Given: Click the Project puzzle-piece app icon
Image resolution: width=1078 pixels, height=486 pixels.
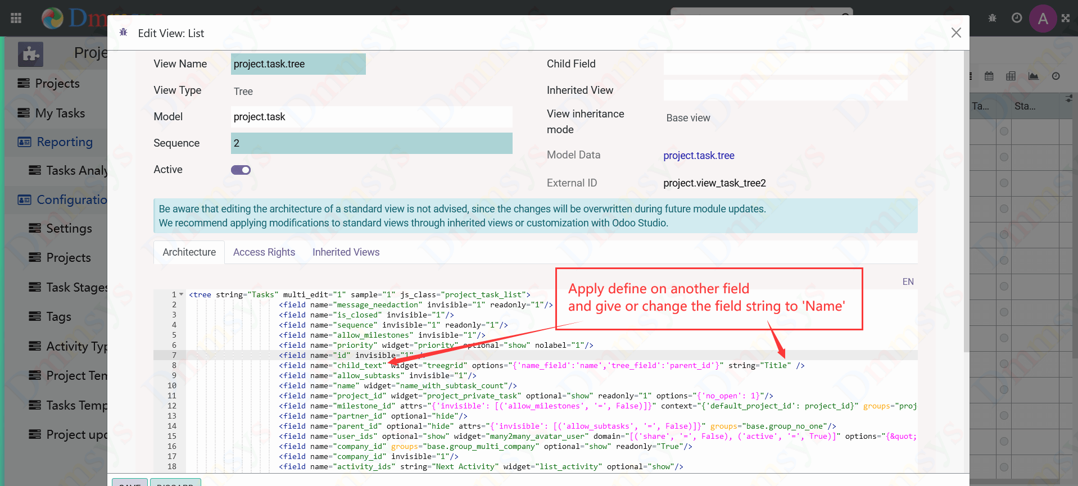Looking at the screenshot, I should pyautogui.click(x=30, y=54).
